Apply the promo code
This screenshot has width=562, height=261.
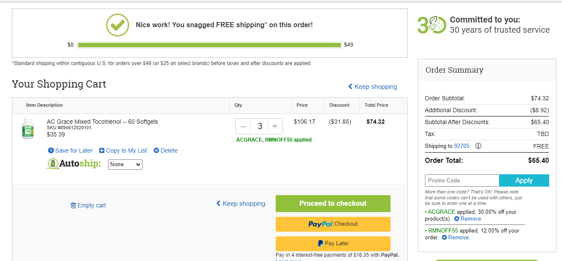pyautogui.click(x=524, y=180)
